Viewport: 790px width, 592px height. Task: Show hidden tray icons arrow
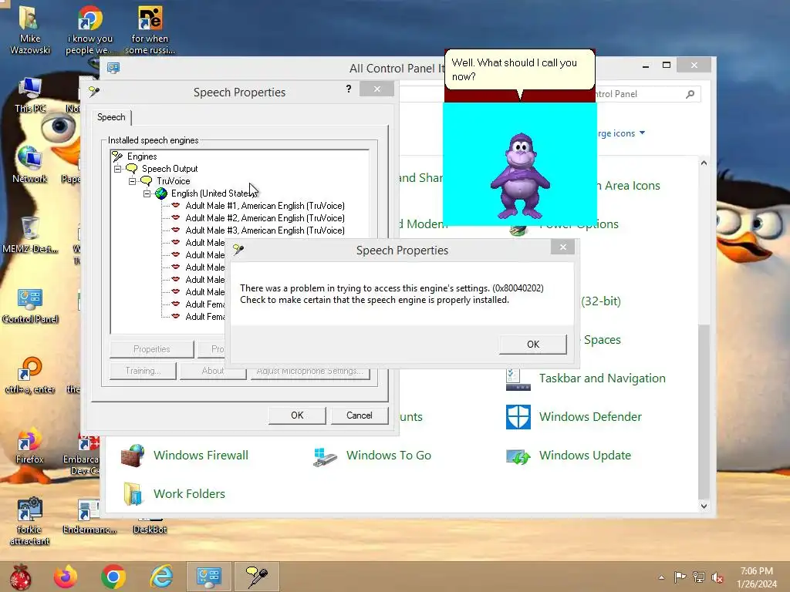tap(661, 577)
